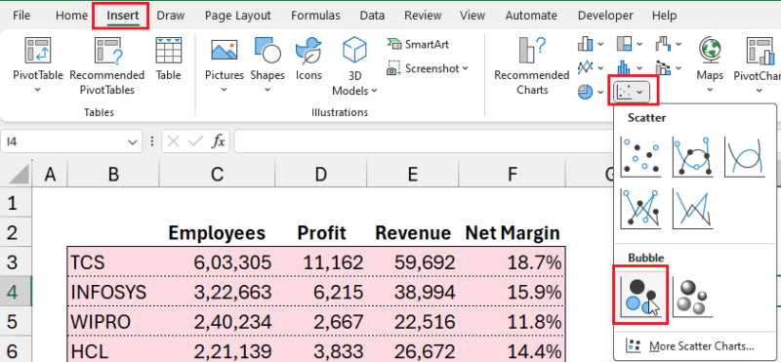Viewport: 781px width, 362px height.
Task: Expand the PivotTable dropdown arrow
Action: click(x=37, y=90)
